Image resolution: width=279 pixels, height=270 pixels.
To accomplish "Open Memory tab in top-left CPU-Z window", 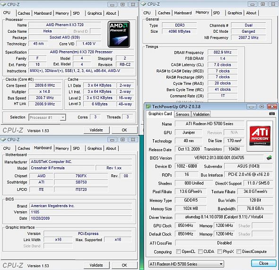I will tap(62, 13).
